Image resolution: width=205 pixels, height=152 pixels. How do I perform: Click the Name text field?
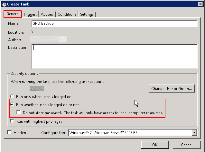coord(114,24)
